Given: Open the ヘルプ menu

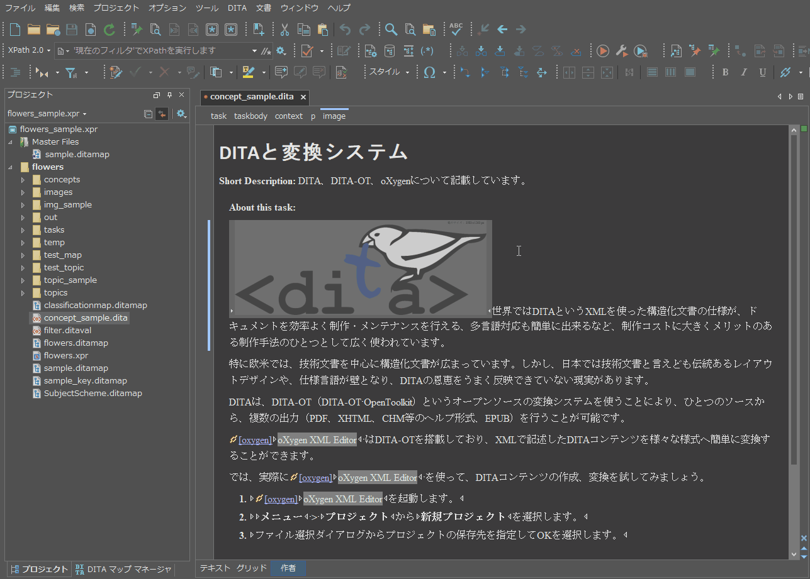Looking at the screenshot, I should [x=339, y=8].
